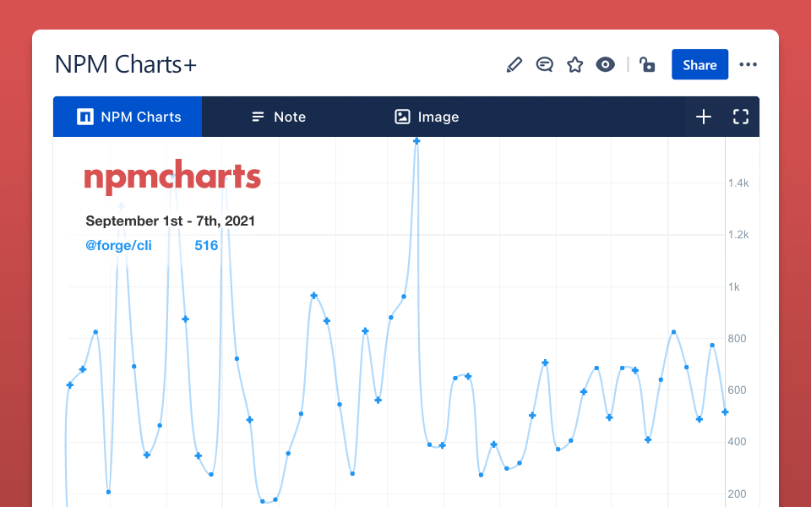The image size is (811, 507).
Task: Click the panel icon on the NPM Charts tab
Action: (84, 117)
